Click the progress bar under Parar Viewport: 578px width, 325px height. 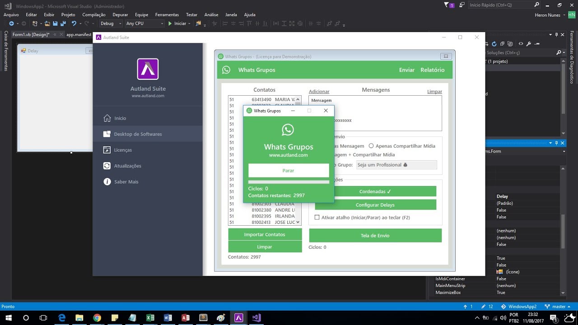pyautogui.click(x=289, y=182)
